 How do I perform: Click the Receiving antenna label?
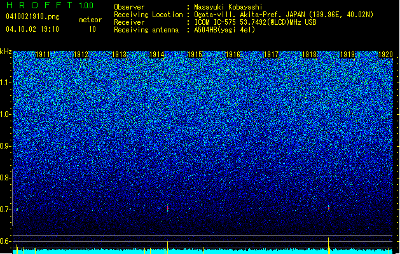146,30
